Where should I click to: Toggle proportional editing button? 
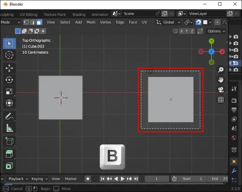pyautogui.click(x=217, y=22)
